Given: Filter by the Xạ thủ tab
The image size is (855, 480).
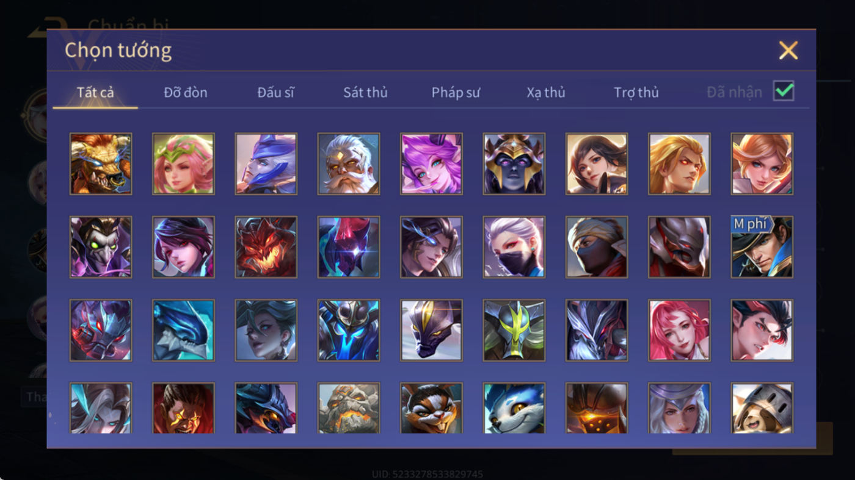Looking at the screenshot, I should point(546,92).
